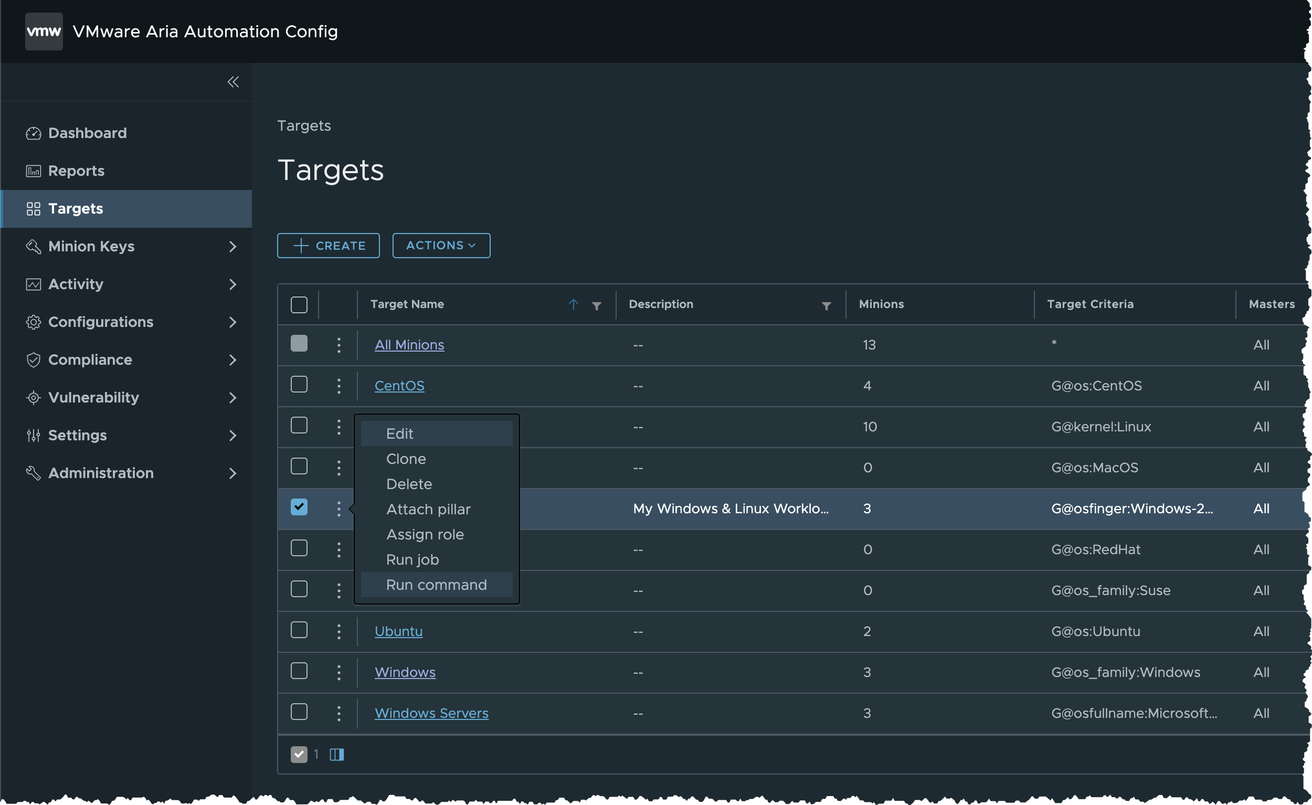
Task: Check the Ubuntu row checkbox
Action: [299, 630]
